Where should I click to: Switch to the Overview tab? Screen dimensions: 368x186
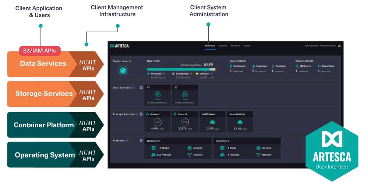click(210, 45)
